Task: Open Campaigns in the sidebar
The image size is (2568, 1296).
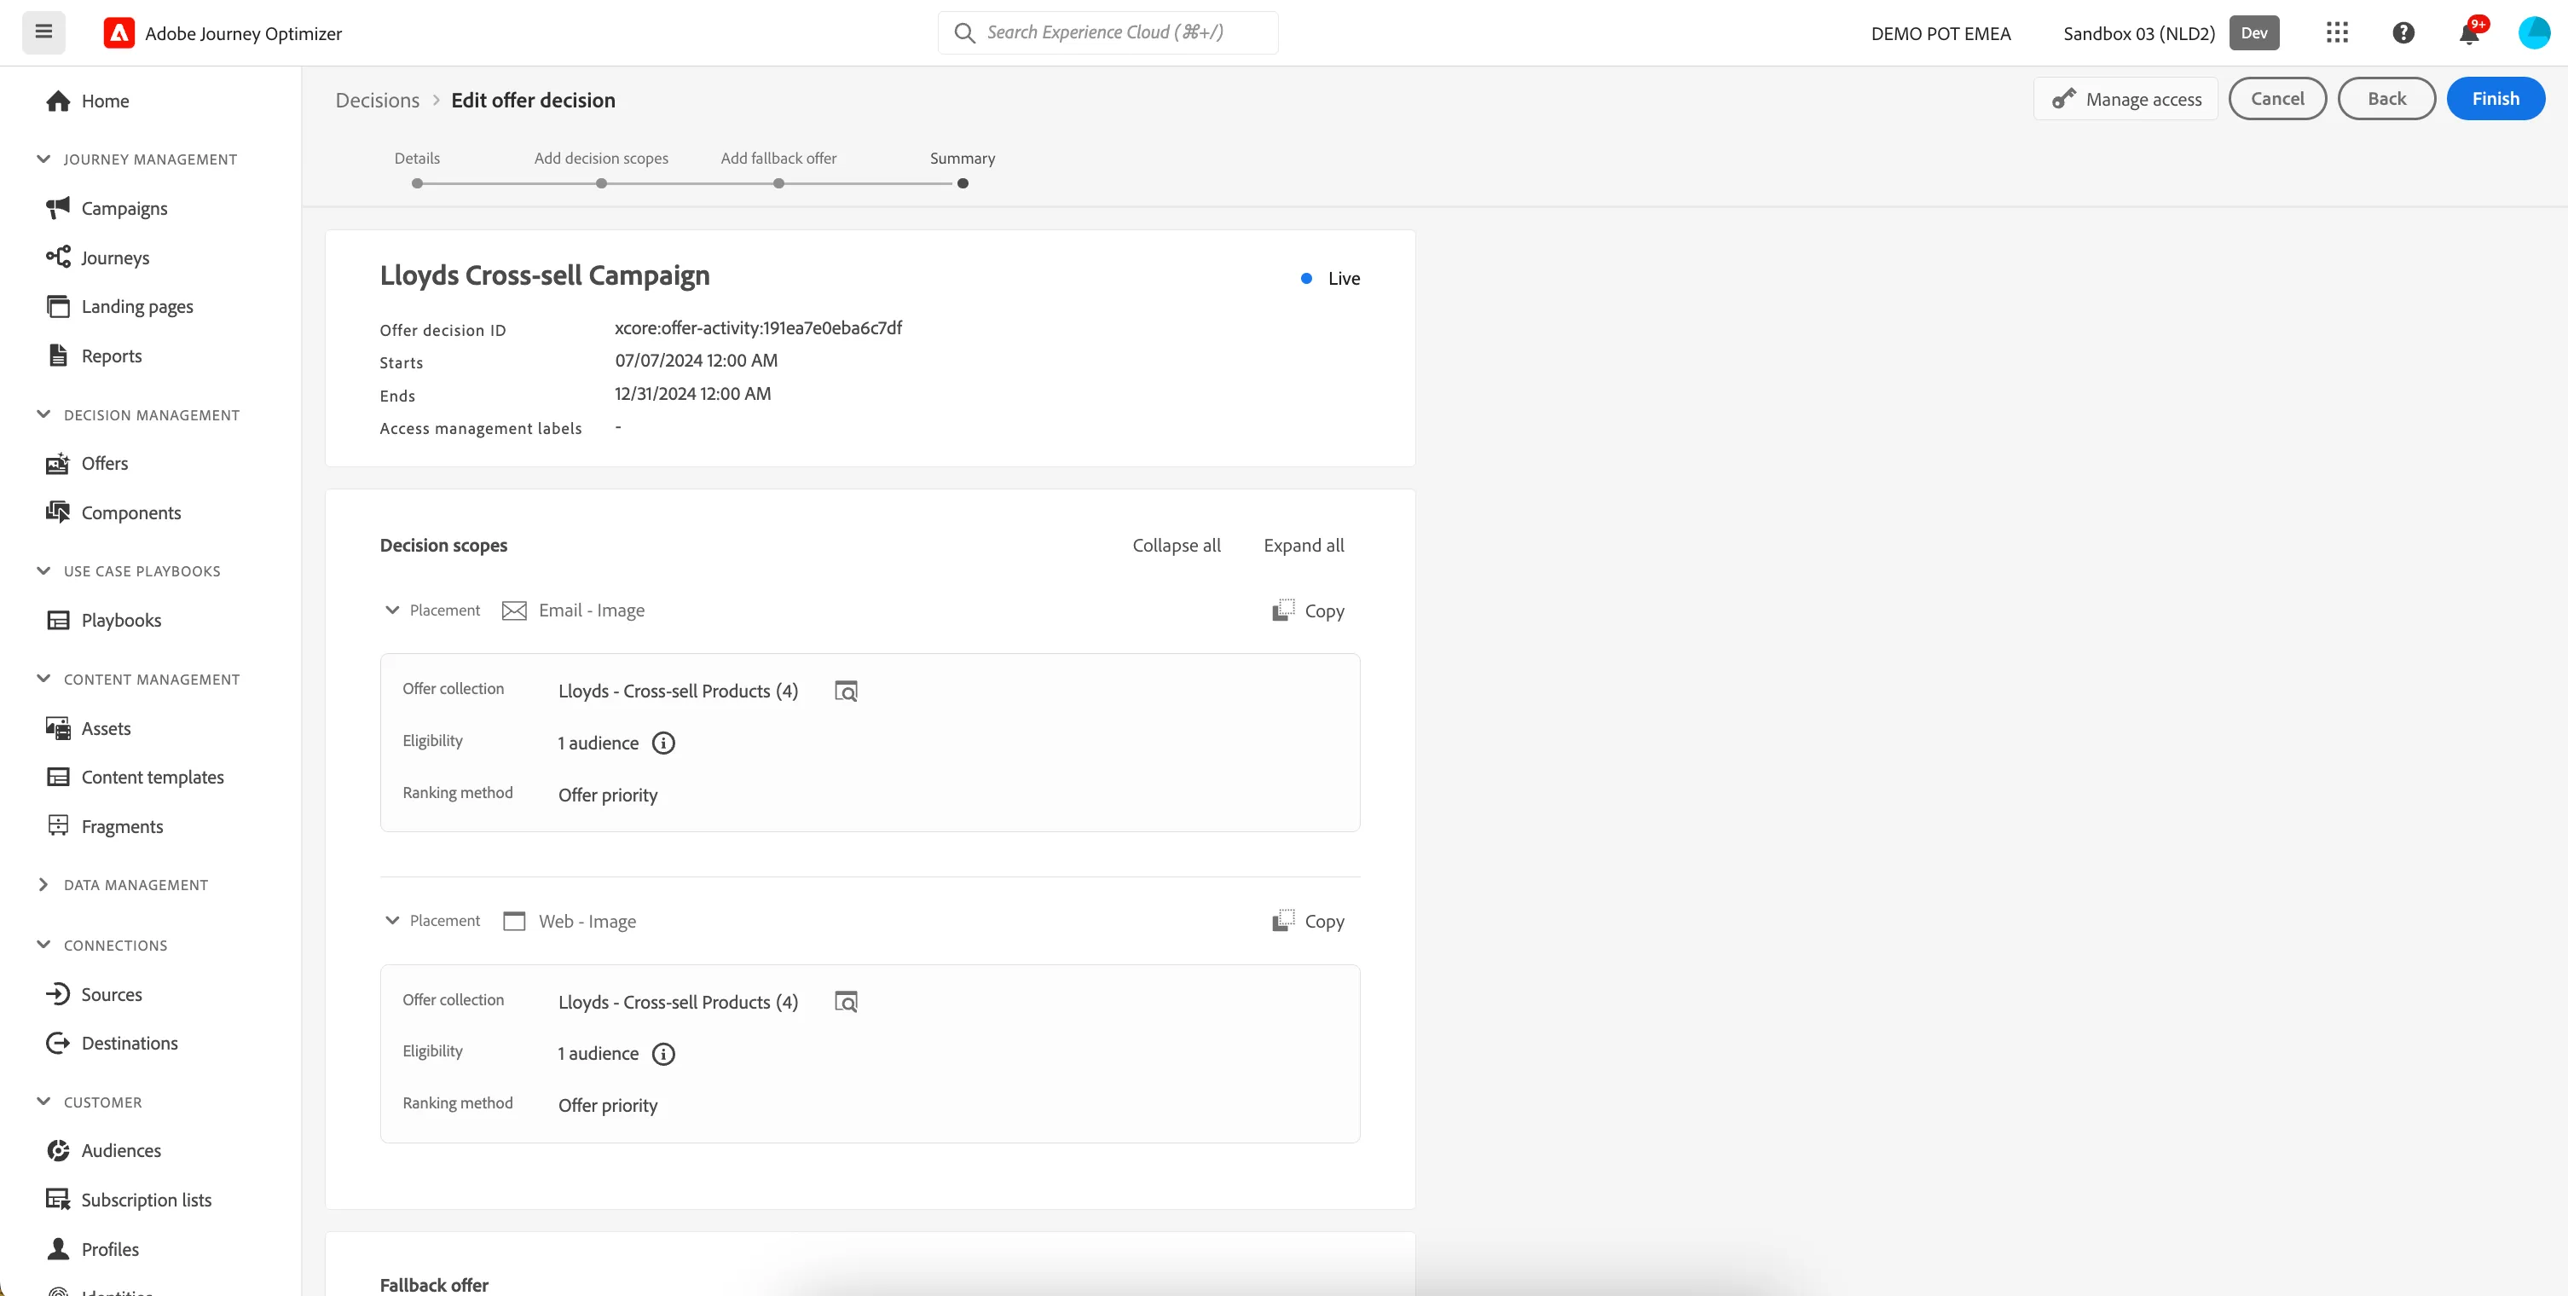Action: (124, 208)
